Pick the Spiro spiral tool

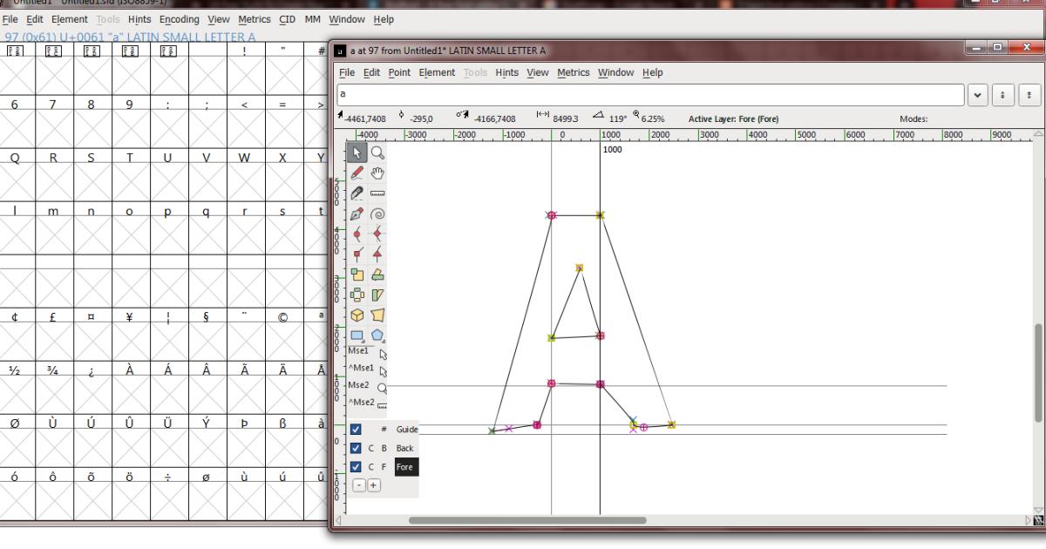(x=377, y=214)
